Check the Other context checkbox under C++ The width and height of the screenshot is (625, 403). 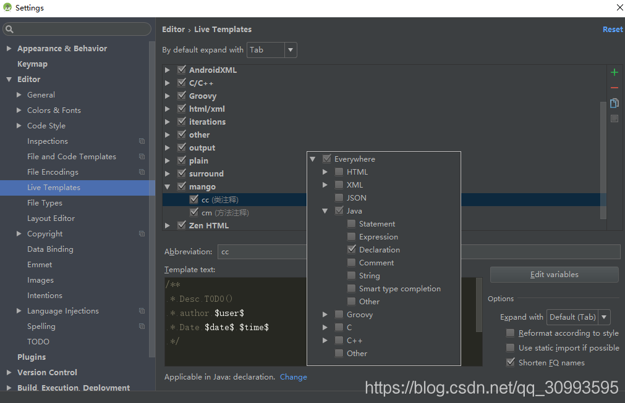point(339,353)
